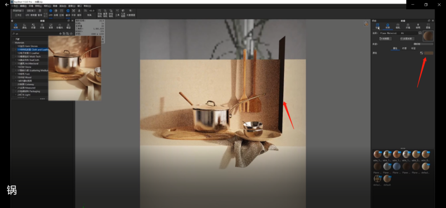Open the Startup workspace dropdown
The width and height of the screenshot is (446, 208).
(18, 10)
